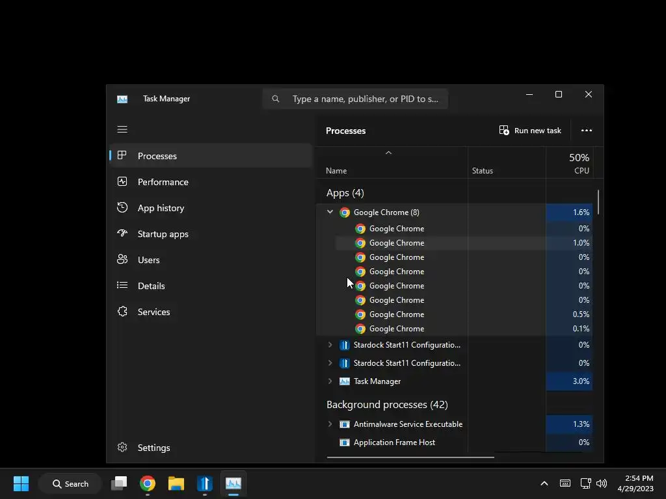Viewport: 666px width, 499px height.
Task: Switch to the Users page
Action: 211,260
